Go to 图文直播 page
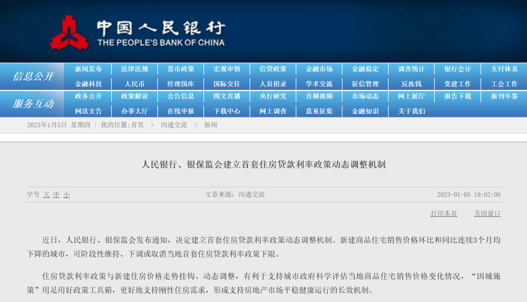527x302 pixels. tap(227, 96)
